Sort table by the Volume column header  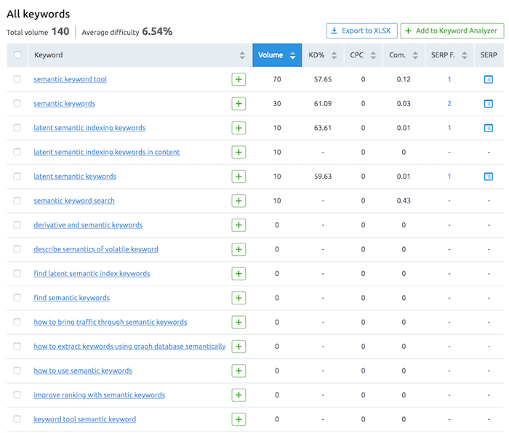click(277, 55)
